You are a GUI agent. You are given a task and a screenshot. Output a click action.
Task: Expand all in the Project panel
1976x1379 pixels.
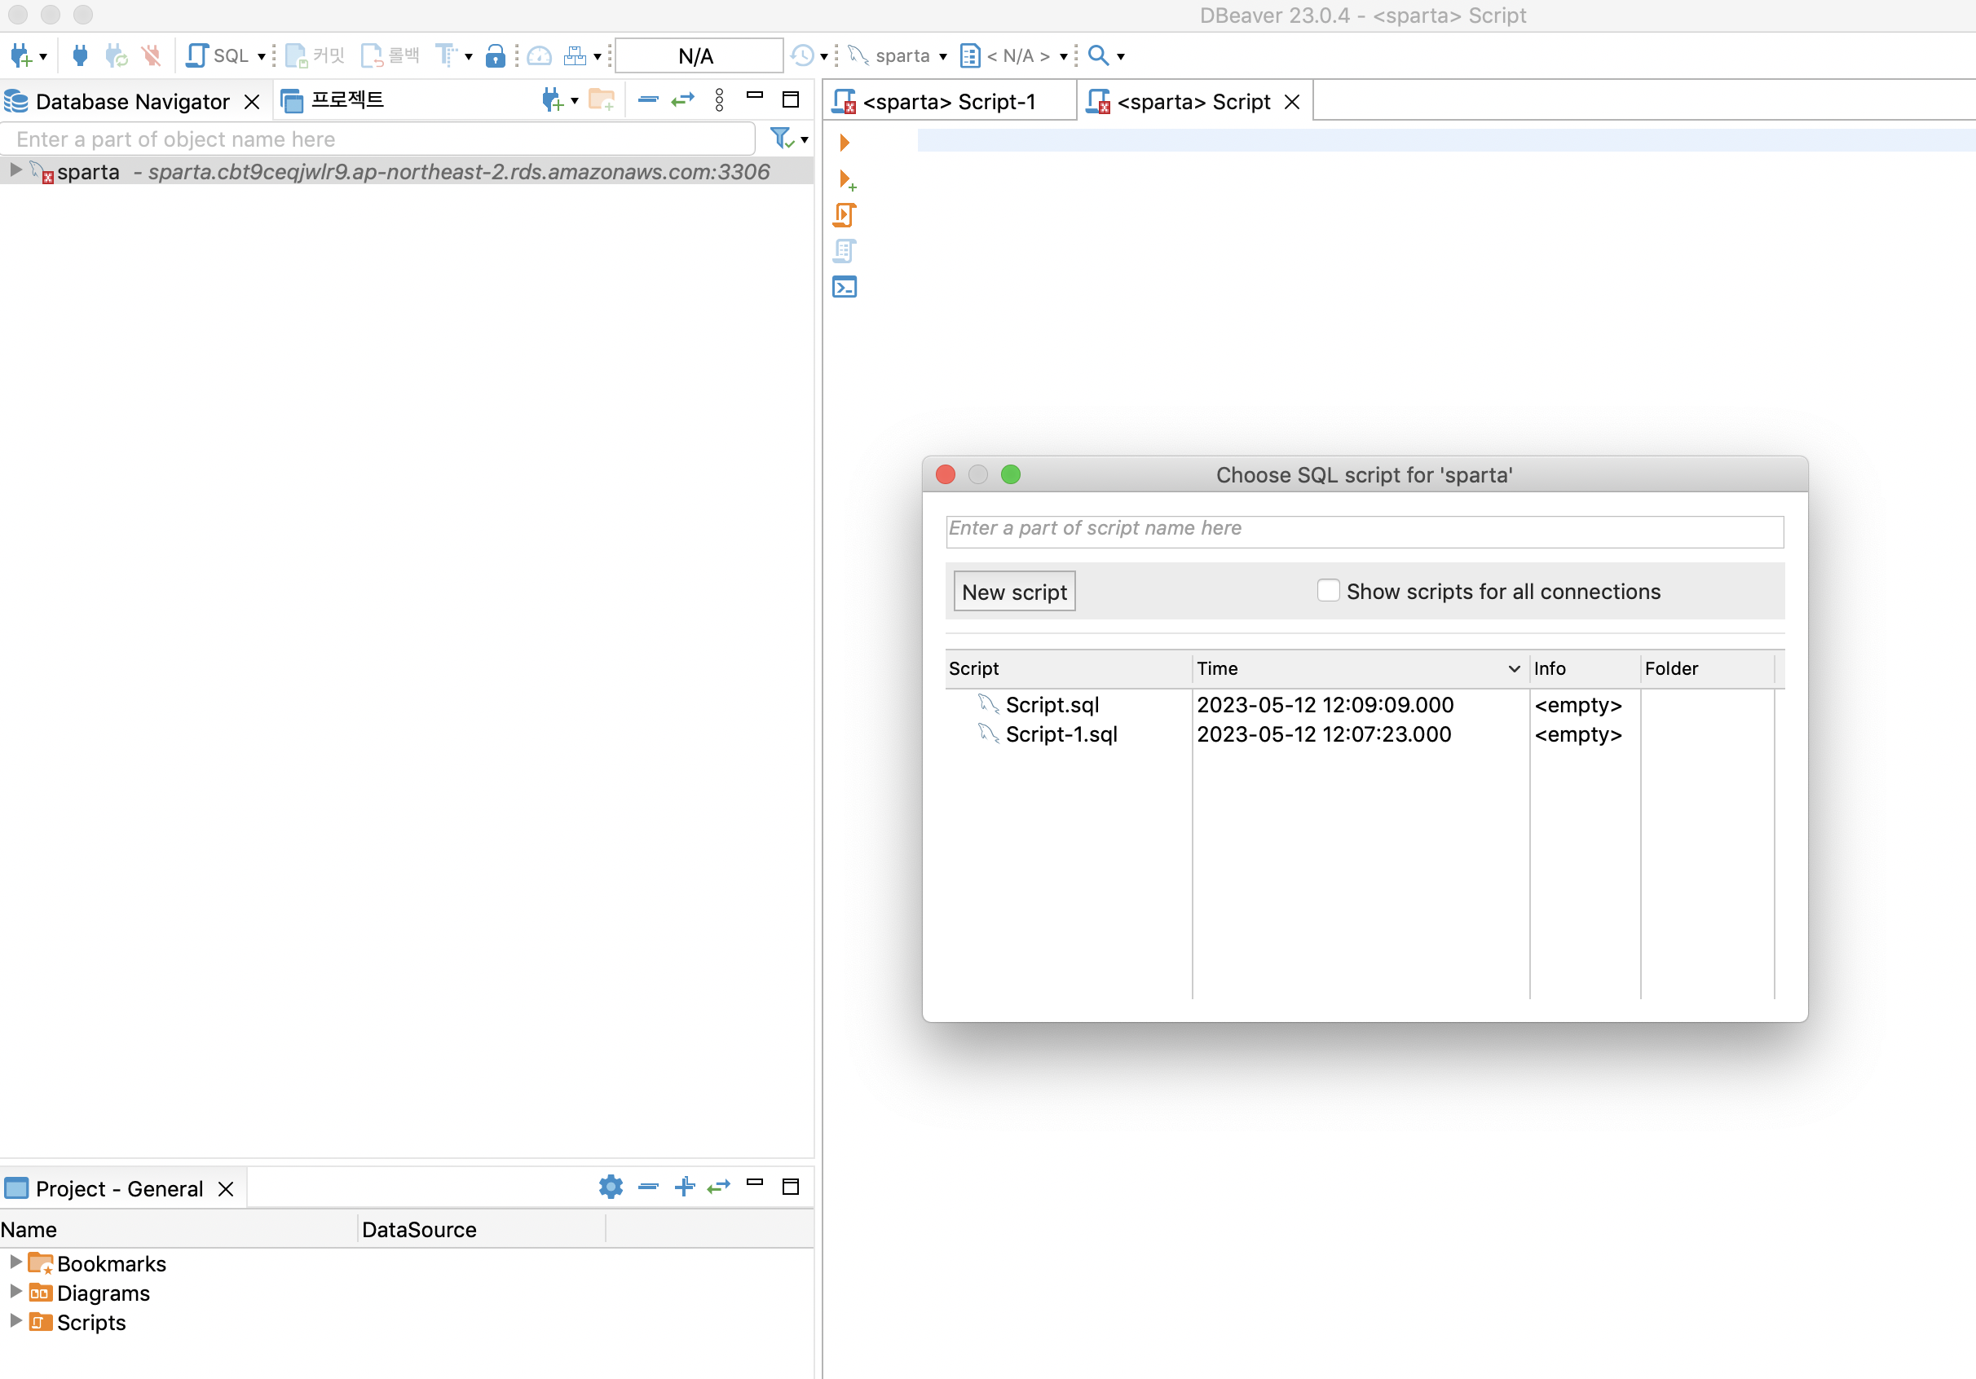[684, 1187]
